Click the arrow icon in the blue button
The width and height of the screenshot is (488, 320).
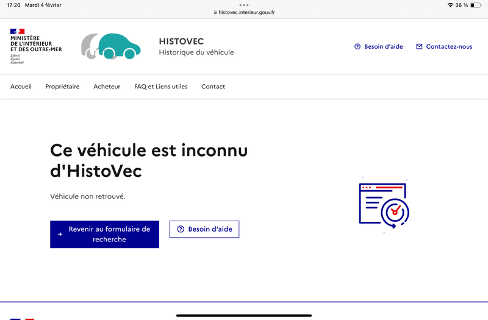[60, 234]
